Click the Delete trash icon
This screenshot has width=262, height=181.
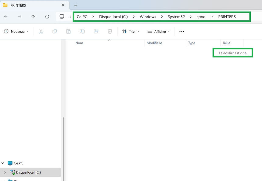click(x=110, y=31)
